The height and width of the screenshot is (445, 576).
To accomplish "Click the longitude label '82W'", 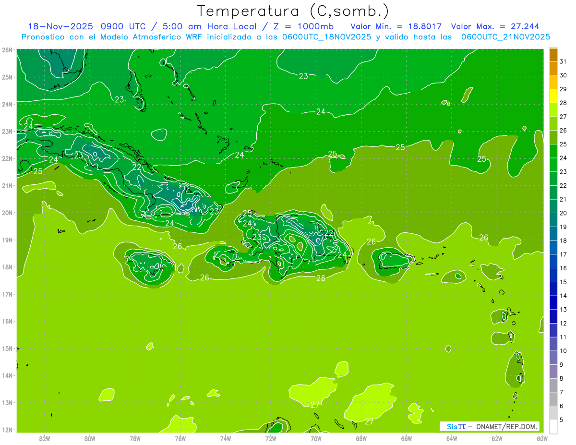I will pos(45,438).
